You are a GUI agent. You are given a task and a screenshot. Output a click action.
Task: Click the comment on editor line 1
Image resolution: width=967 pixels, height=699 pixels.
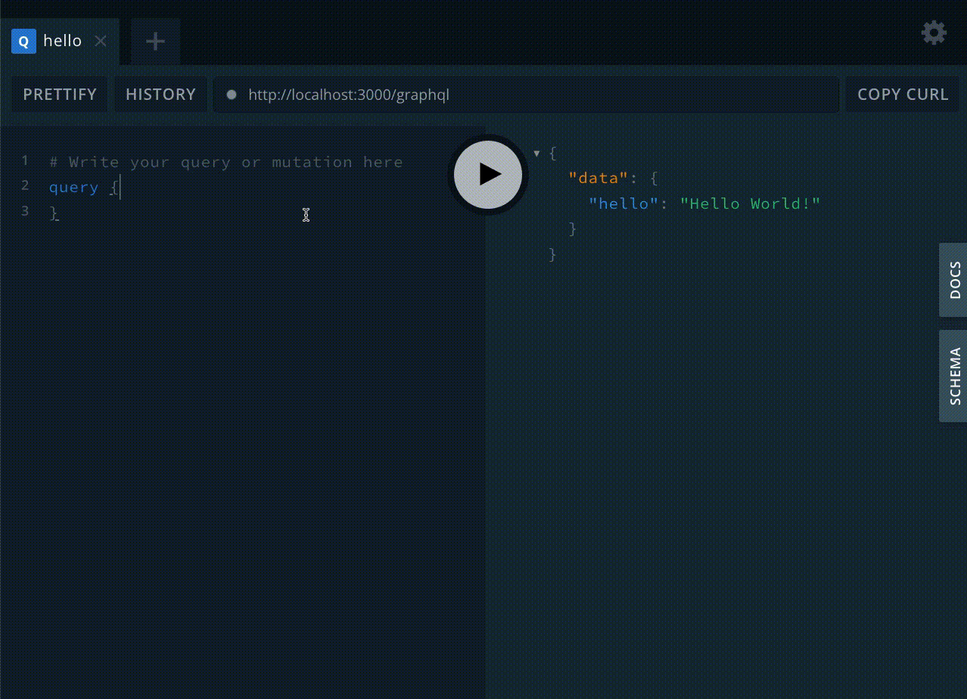[x=225, y=162]
